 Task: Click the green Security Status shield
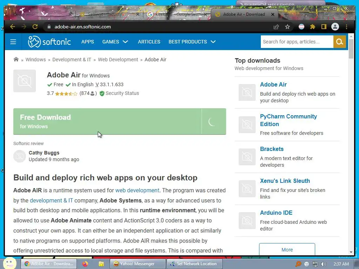(102, 93)
